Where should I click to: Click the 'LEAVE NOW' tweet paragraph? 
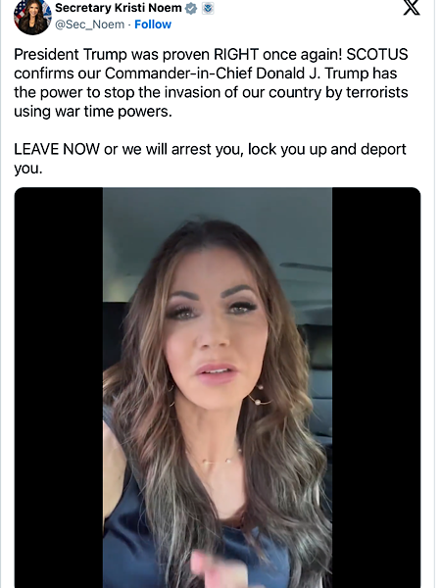(210, 159)
